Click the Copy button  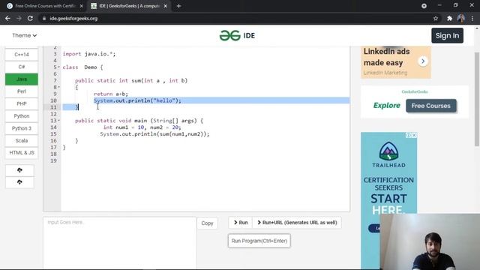point(207,223)
